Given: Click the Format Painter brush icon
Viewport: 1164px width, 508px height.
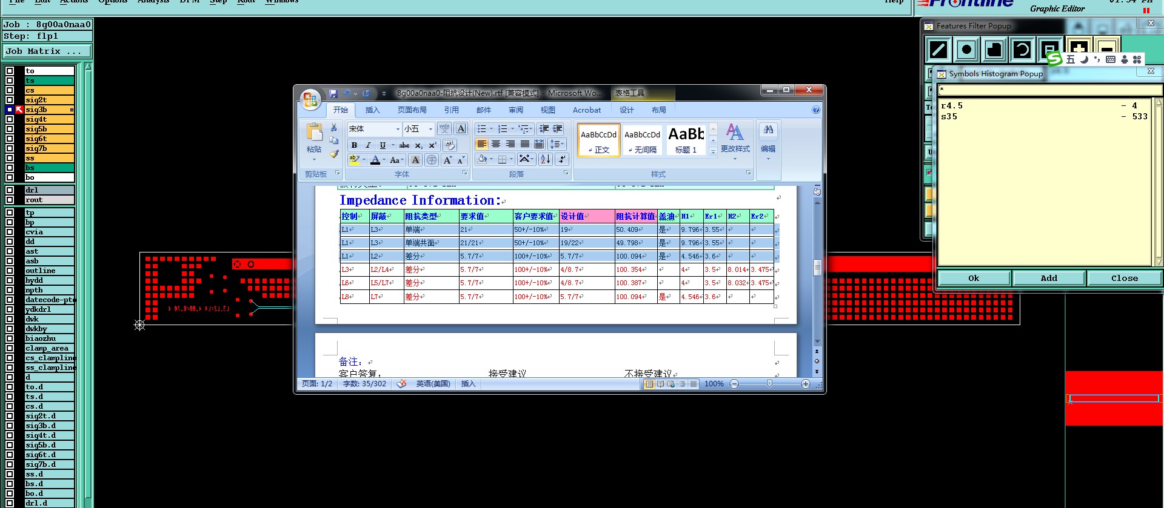Looking at the screenshot, I should 333,154.
